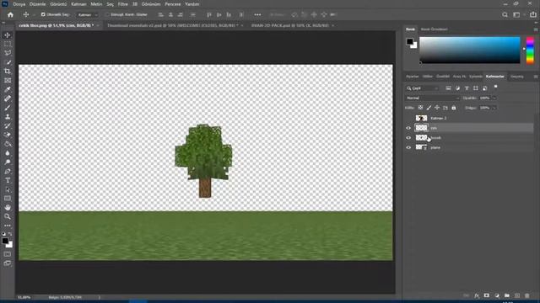This screenshot has width=540, height=303.
Task: Open the Katman auto-select dropdown
Action: 87,15
